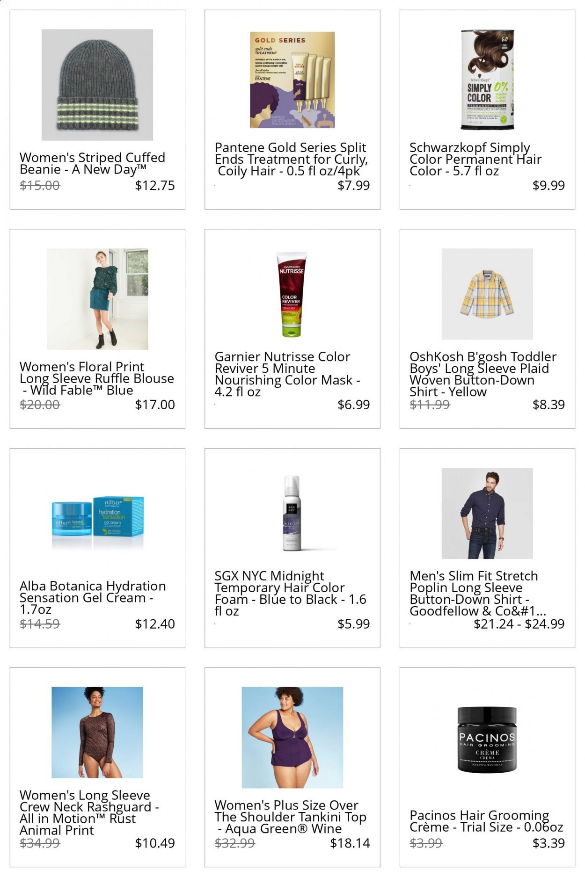This screenshot has height=877, width=585.
Task: View Pacinos hair grooming crème jar
Action: click(487, 742)
